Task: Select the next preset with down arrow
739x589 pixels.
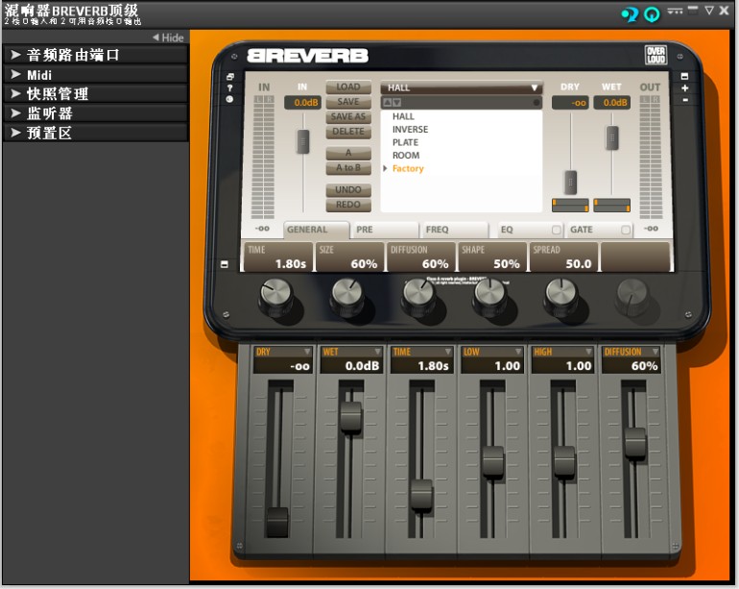Action: click(x=396, y=103)
